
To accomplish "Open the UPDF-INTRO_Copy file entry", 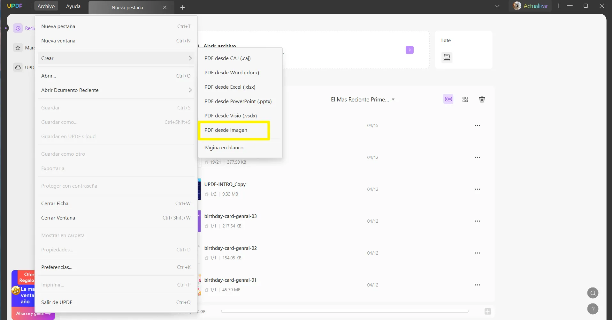I will click(x=225, y=184).
